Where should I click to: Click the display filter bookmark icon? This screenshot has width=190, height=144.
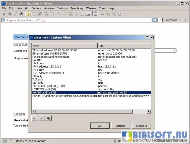4,20
